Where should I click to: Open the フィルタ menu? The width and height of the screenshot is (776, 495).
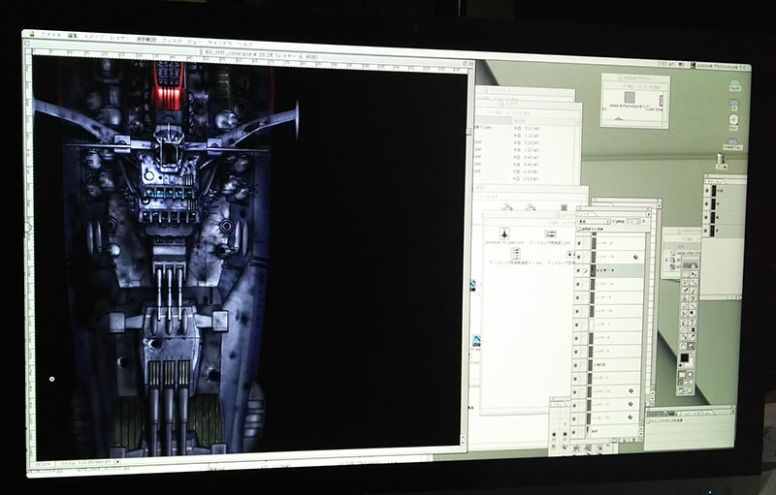172,41
